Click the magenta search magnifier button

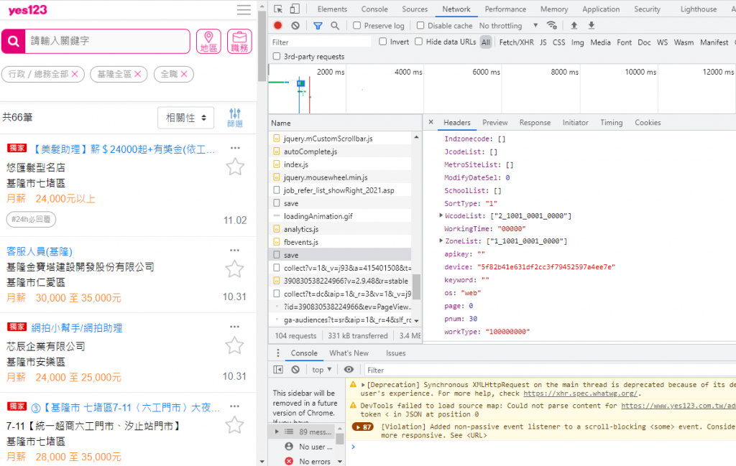(x=13, y=41)
